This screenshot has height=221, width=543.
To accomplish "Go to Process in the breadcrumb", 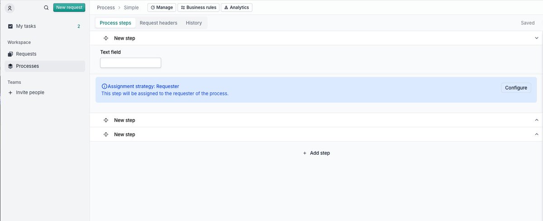I will point(106,8).
